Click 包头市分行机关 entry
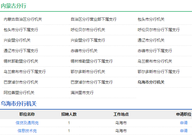The height and width of the screenshot is (135, 192). click(151, 19)
